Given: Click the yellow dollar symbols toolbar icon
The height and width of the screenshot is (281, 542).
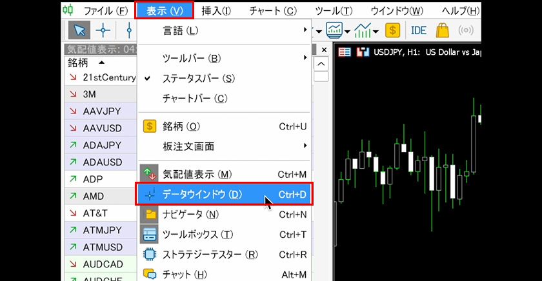Looking at the screenshot, I should [x=392, y=30].
